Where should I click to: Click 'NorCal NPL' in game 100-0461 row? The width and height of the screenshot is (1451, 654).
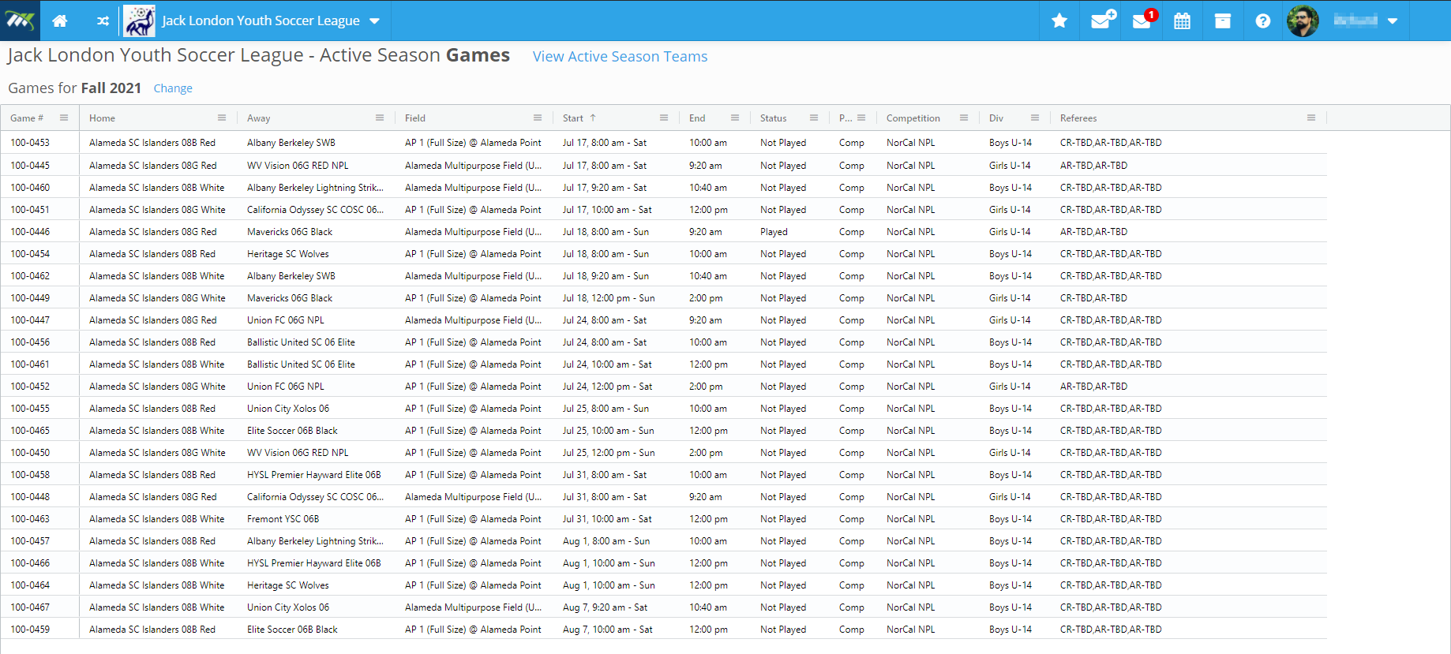910,364
